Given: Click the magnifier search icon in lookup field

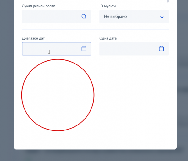Looking at the screenshot, I should 84,17.
